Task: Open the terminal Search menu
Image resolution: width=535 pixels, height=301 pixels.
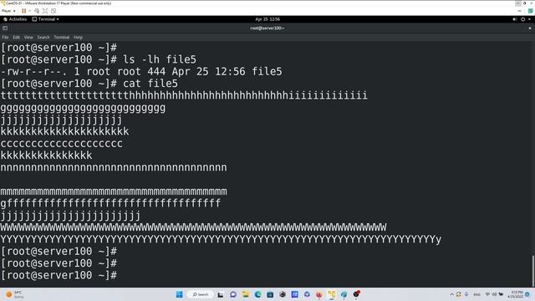Action: tap(43, 37)
